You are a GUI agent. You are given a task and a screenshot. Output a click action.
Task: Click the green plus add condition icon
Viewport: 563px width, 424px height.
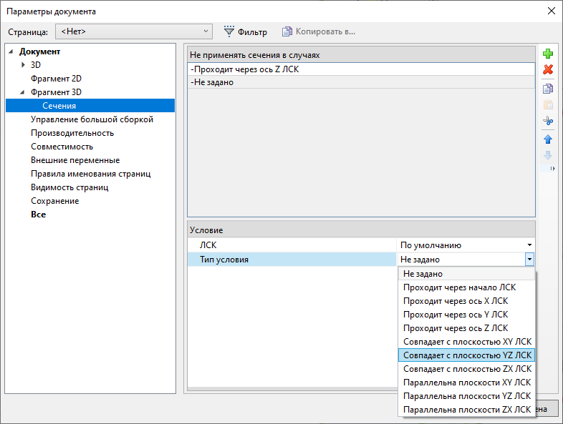point(548,54)
